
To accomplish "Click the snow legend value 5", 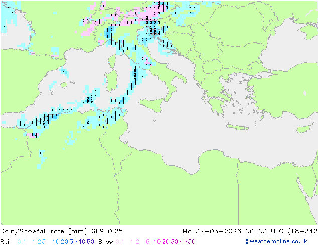I will (147, 242).
